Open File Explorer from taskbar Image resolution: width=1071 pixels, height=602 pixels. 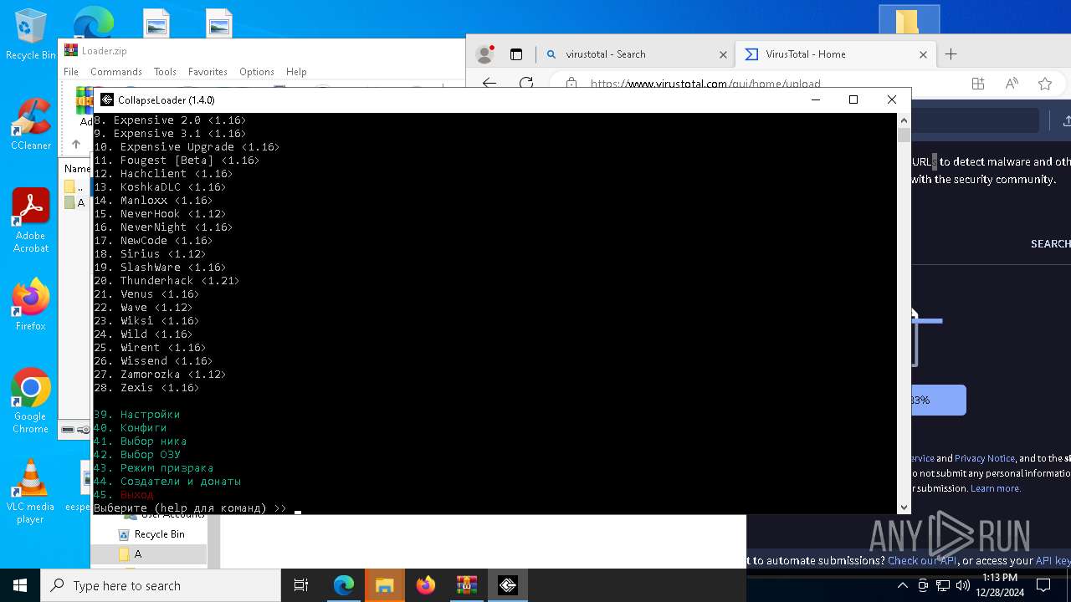click(x=384, y=585)
